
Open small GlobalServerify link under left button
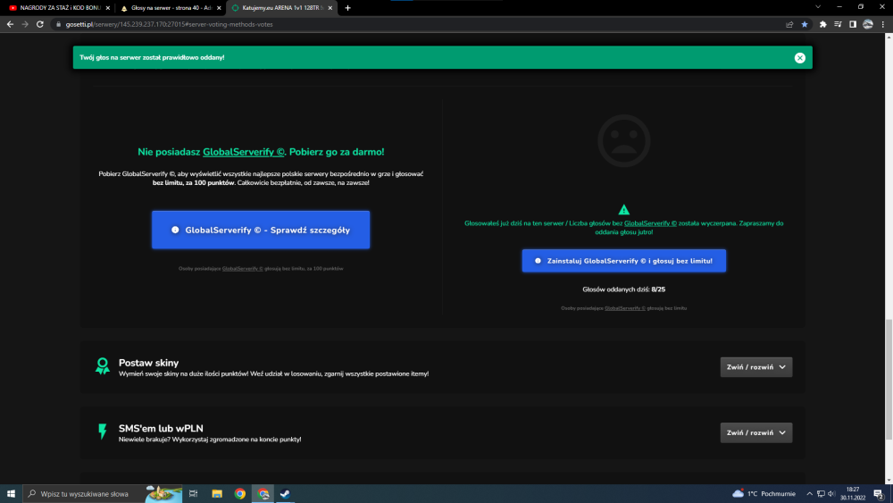(243, 268)
